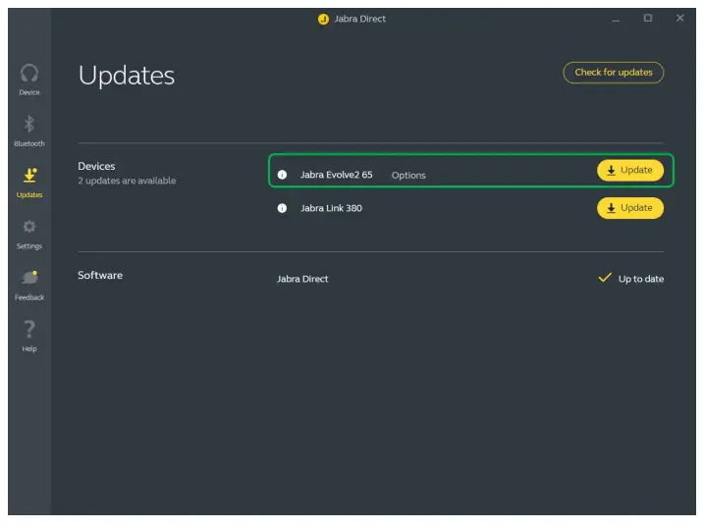Click the Check for updates button
Image resolution: width=704 pixels, height=529 pixels.
point(614,73)
